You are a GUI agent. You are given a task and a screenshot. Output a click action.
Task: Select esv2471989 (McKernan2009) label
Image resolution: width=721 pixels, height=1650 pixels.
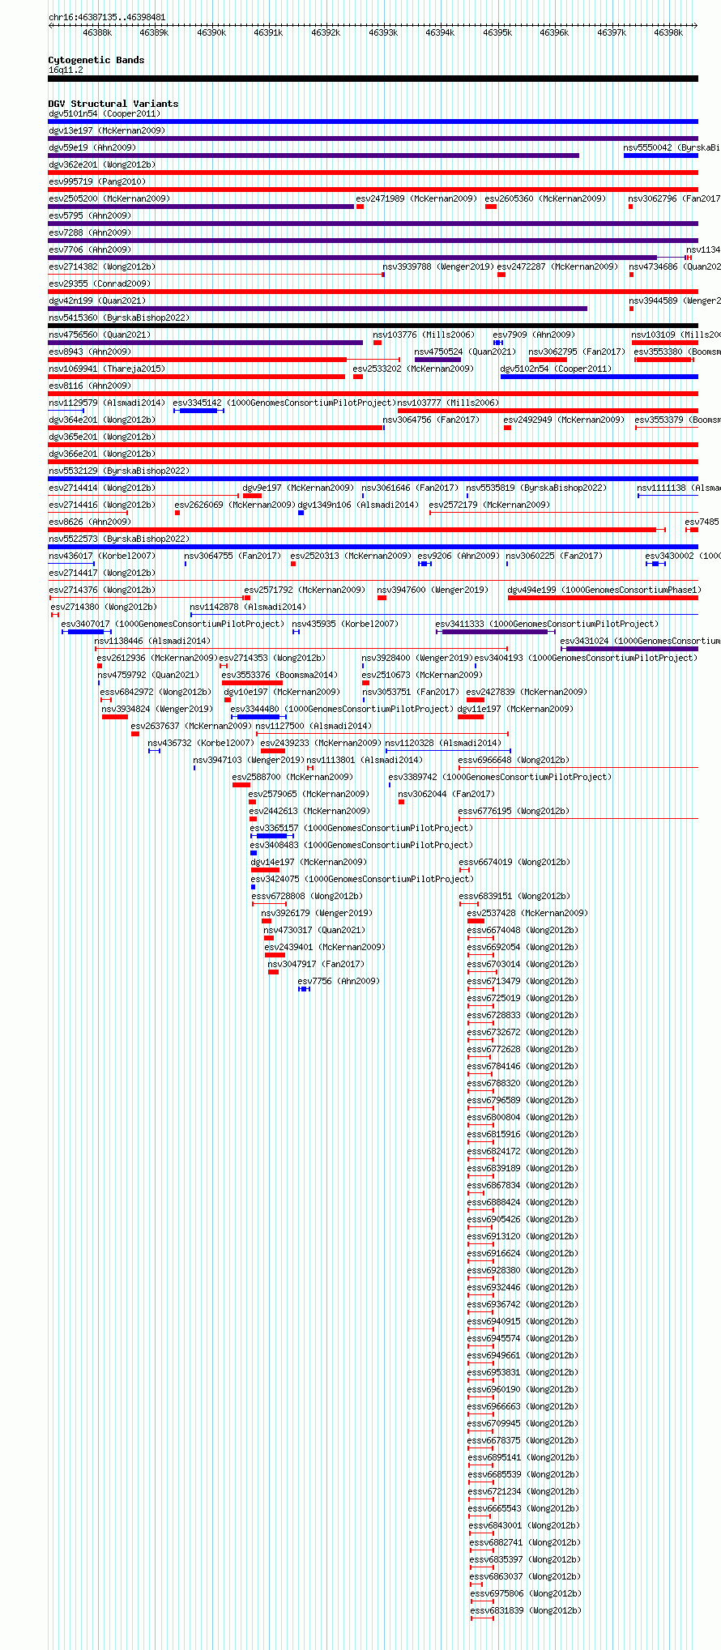(416, 199)
